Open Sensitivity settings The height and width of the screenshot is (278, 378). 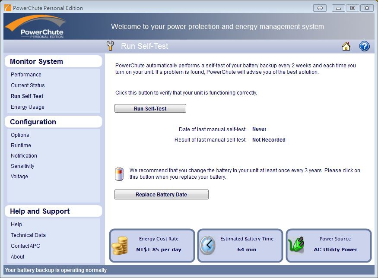tap(22, 166)
